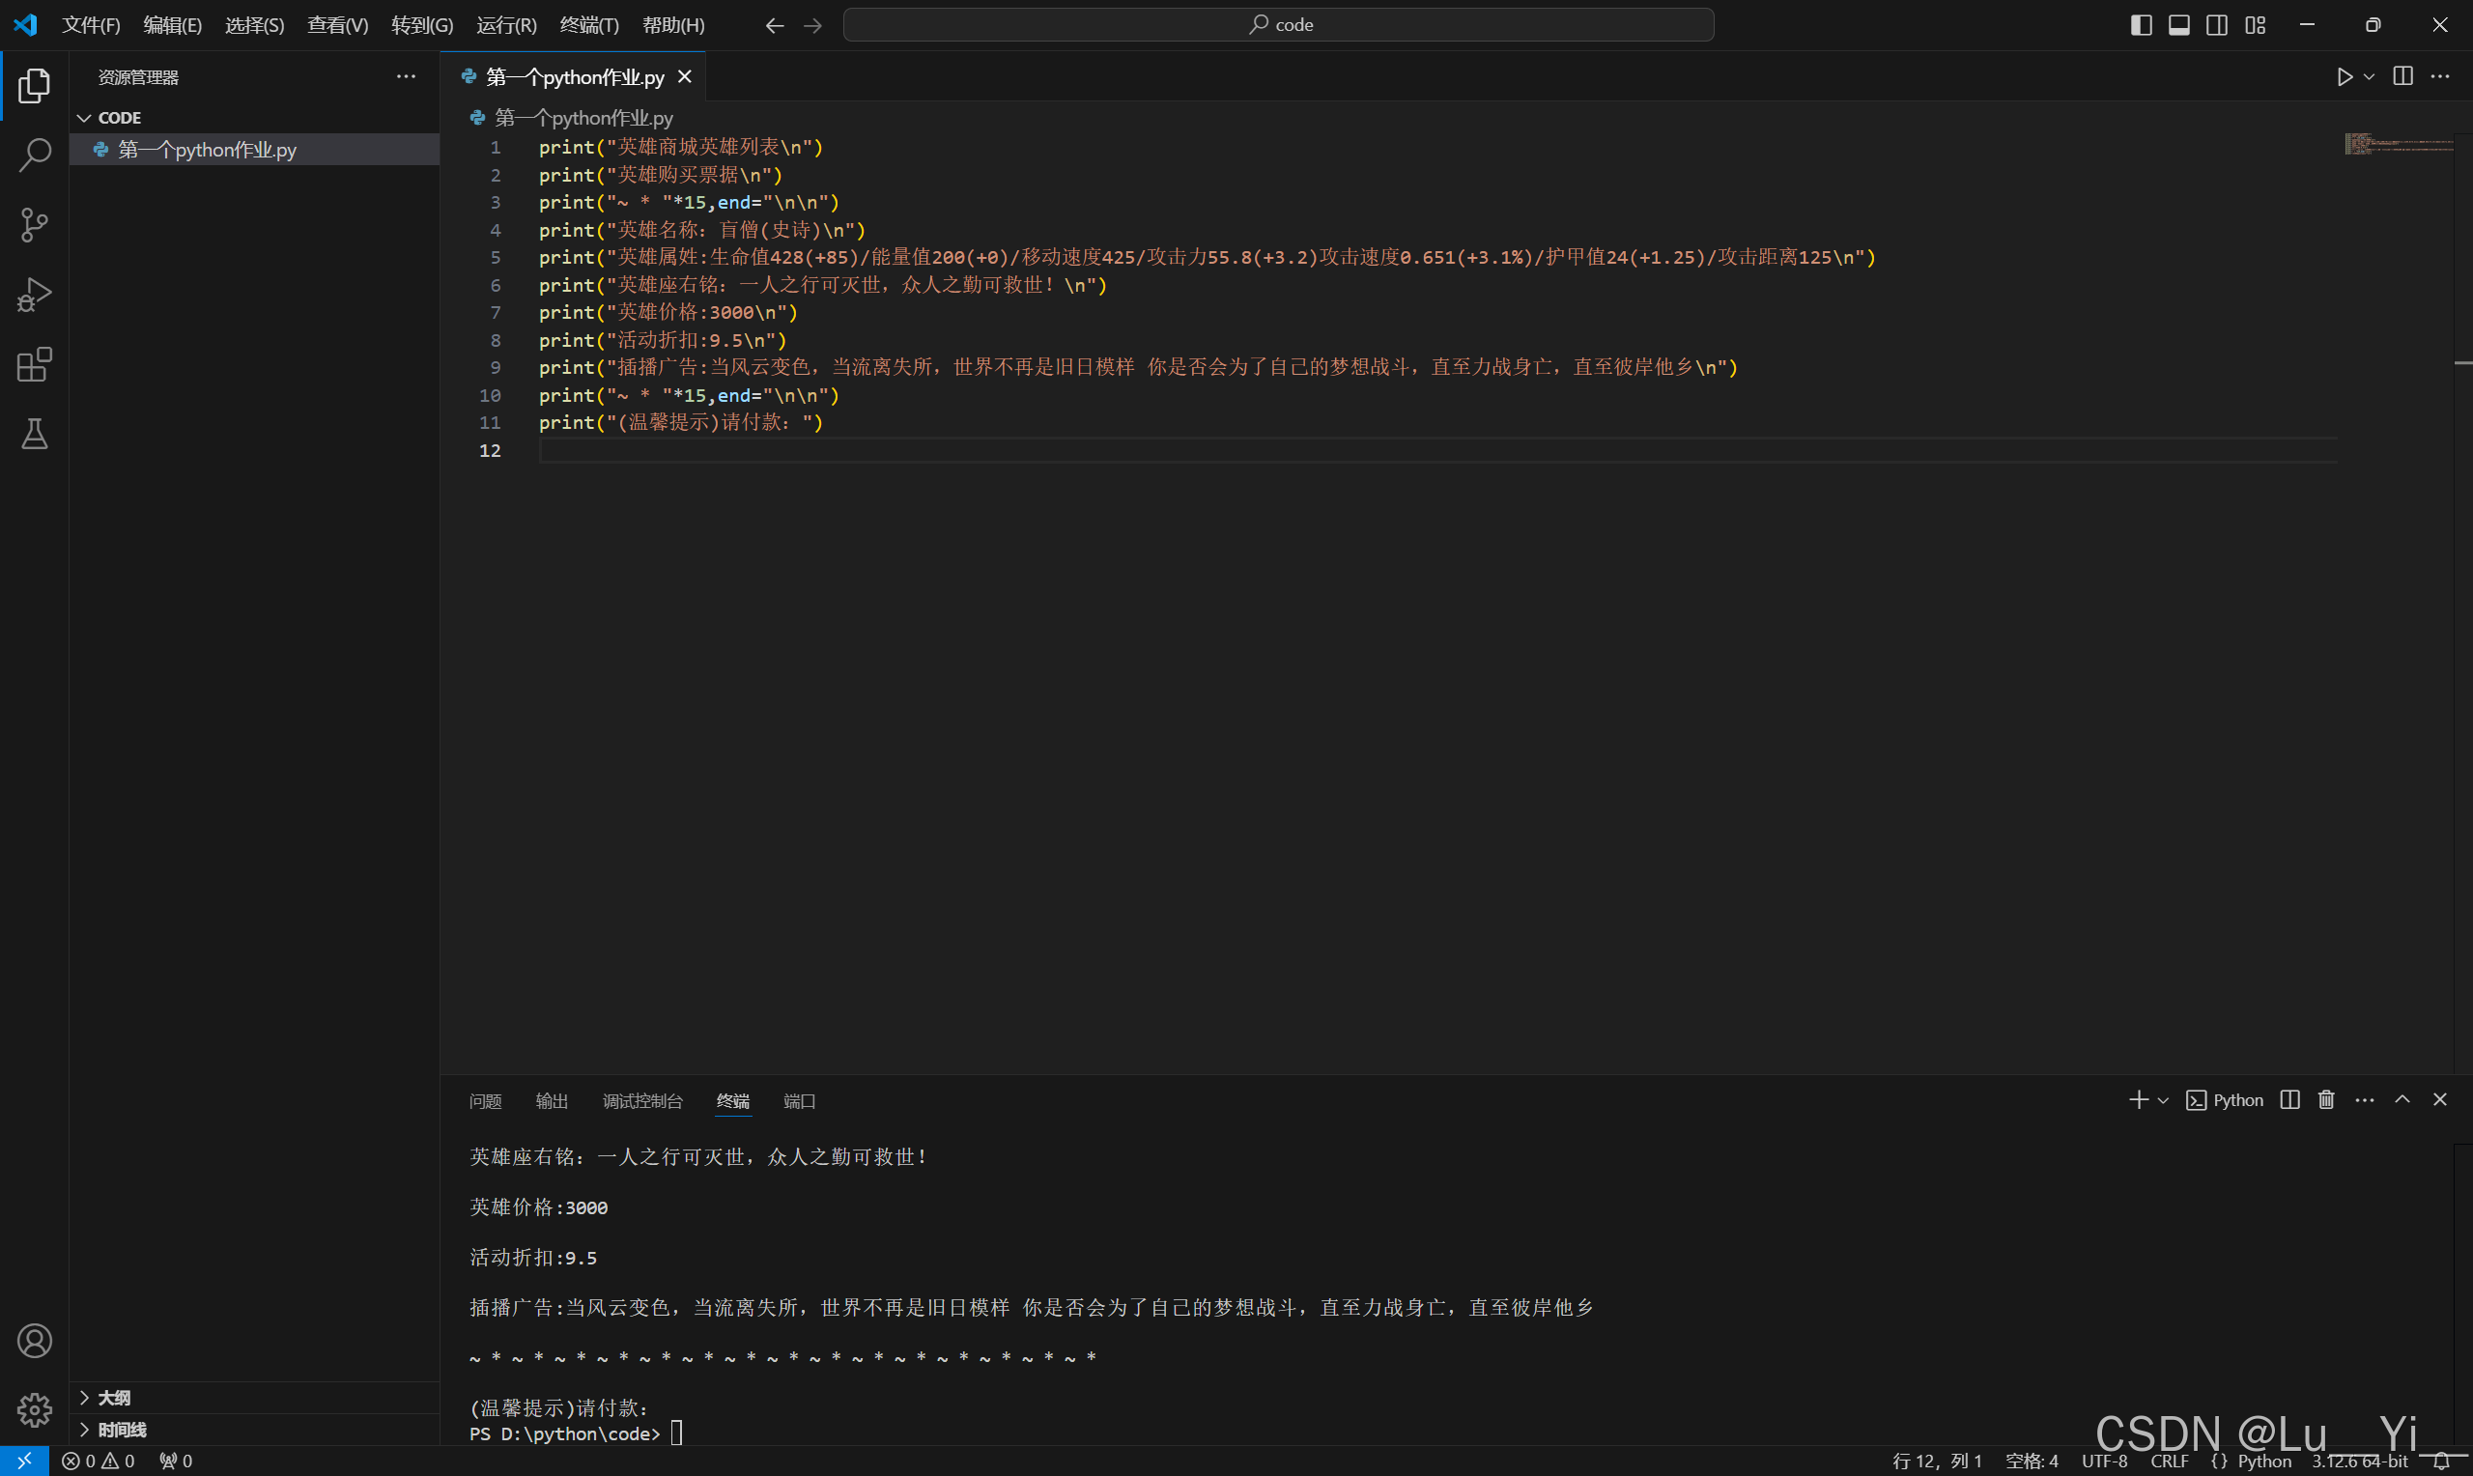The height and width of the screenshot is (1476, 2473).
Task: Toggle primary side bar visibility
Action: [x=2141, y=25]
